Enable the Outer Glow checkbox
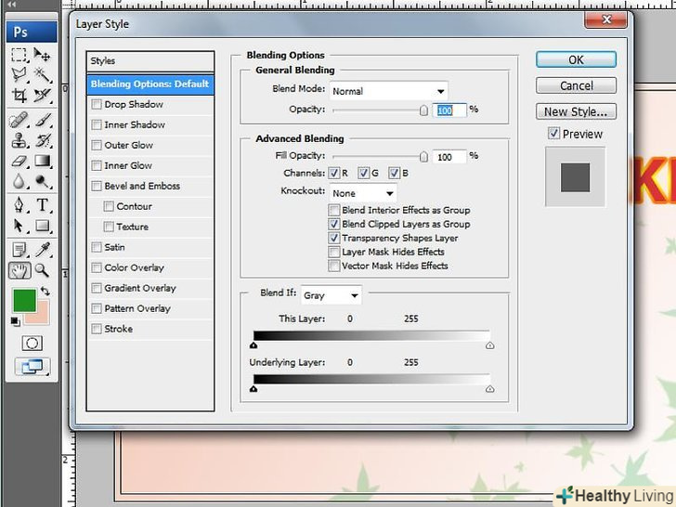 click(x=97, y=145)
